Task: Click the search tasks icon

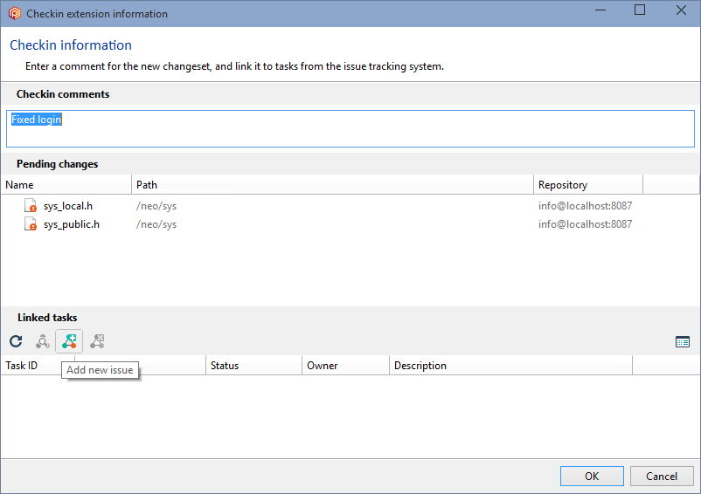Action: [x=43, y=341]
